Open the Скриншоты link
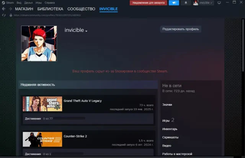 click(170, 137)
